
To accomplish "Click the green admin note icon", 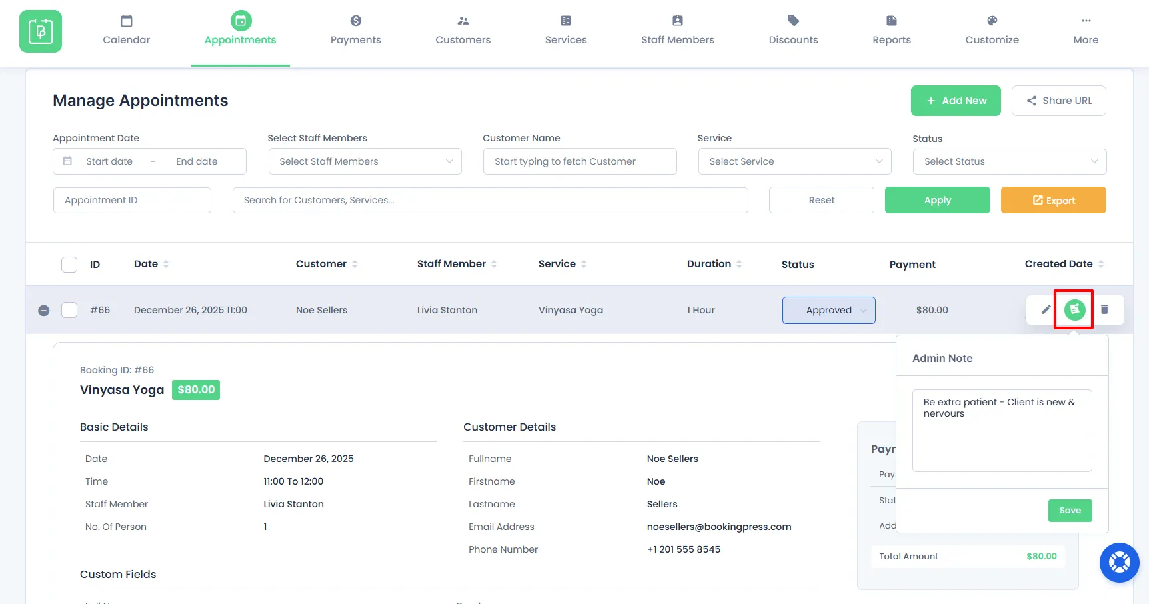I will click(1074, 309).
